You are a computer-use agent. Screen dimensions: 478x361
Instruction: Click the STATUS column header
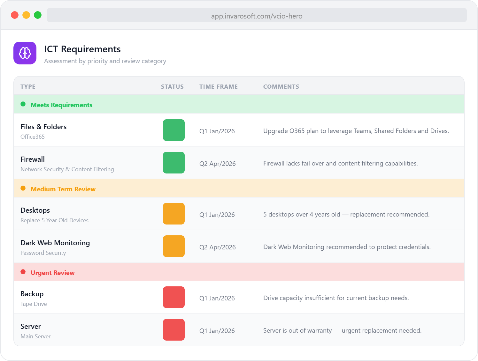(x=172, y=87)
